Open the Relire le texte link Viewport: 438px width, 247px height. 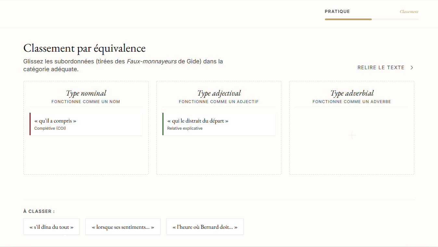tap(381, 68)
